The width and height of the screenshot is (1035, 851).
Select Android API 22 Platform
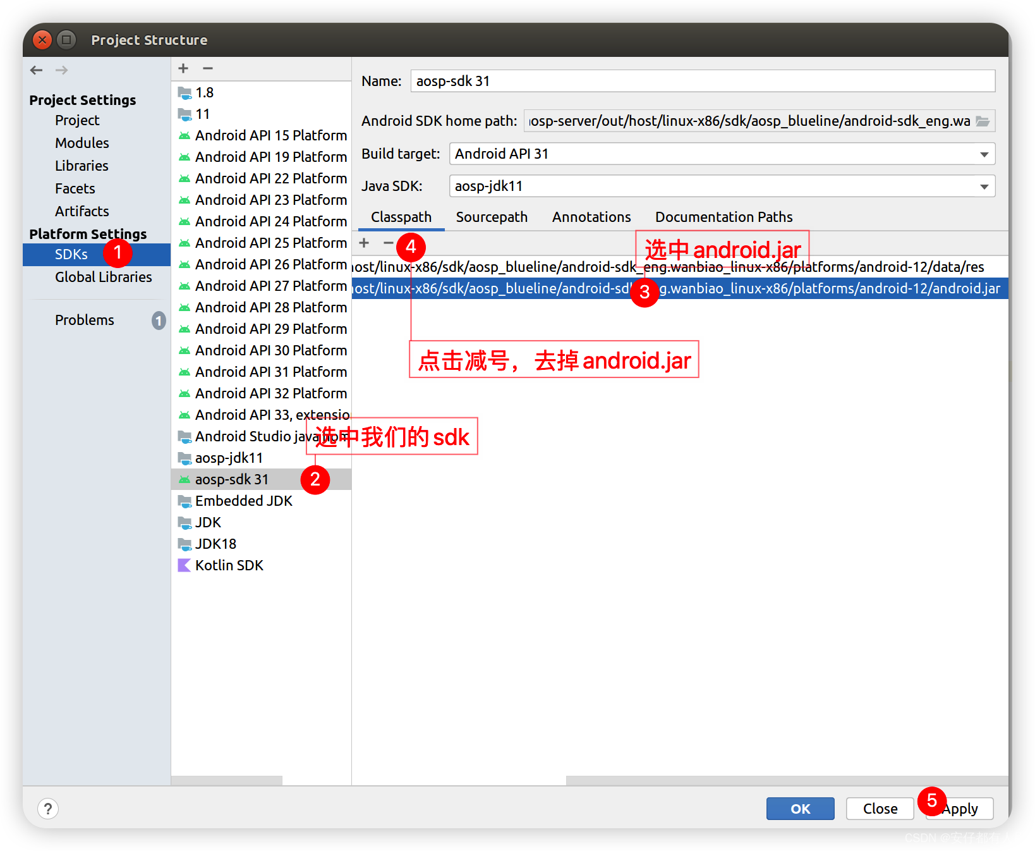tap(261, 178)
